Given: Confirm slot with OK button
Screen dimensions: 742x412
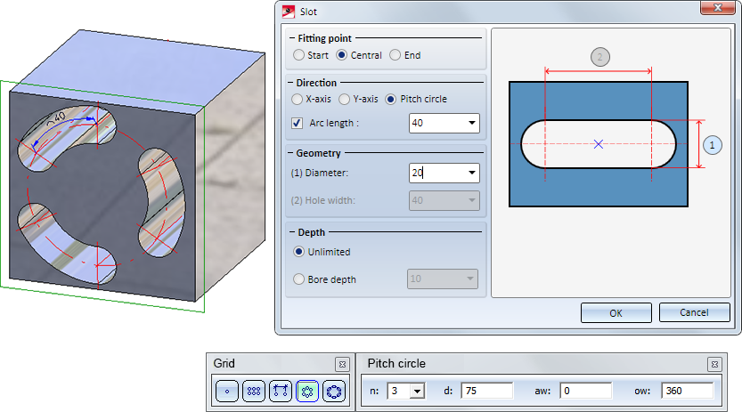Looking at the screenshot, I should [x=616, y=312].
